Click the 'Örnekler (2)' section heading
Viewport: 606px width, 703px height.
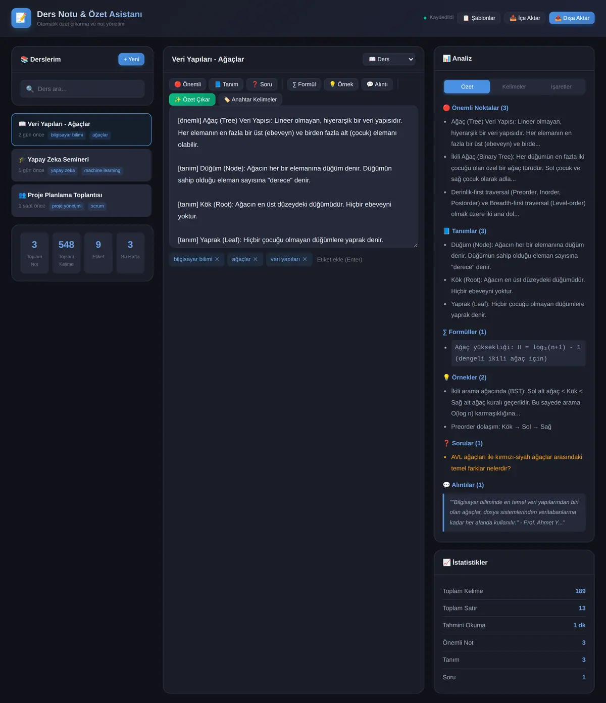click(465, 378)
